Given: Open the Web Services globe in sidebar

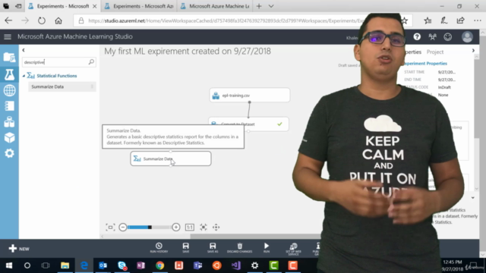Looking at the screenshot, I should (x=9, y=90).
